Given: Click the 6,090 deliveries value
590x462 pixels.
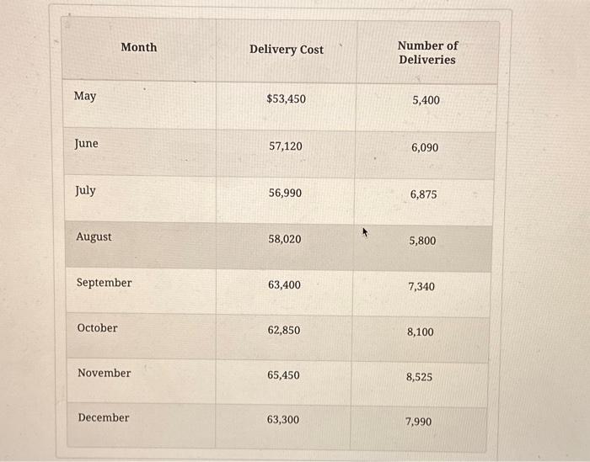Looking at the screenshot, I should [x=425, y=148].
